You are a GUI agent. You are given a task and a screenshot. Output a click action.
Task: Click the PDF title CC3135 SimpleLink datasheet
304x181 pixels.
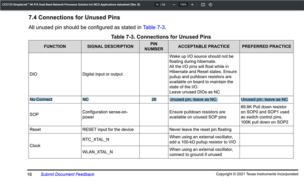[71, 4]
